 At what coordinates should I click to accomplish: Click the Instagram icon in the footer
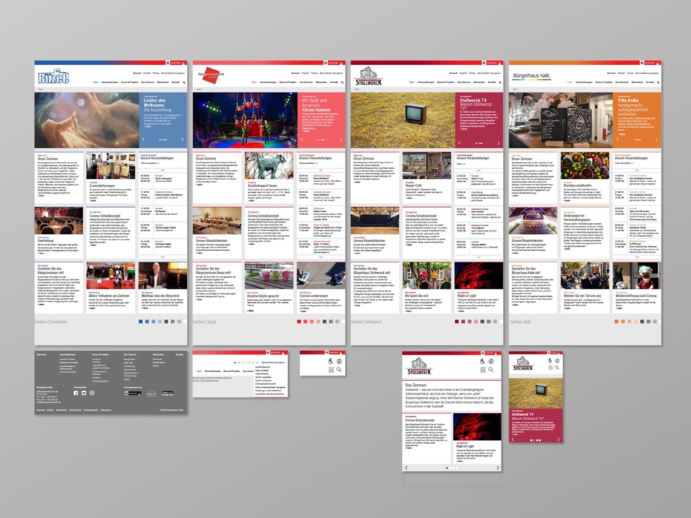coord(92,393)
